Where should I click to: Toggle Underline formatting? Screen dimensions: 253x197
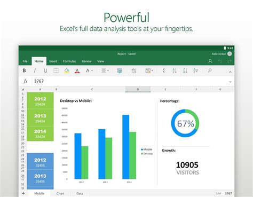45,70
